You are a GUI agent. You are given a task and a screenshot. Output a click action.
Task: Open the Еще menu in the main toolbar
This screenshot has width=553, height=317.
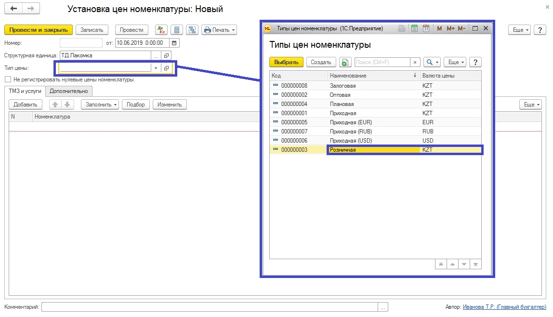coord(520,30)
